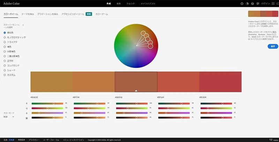Open the help question mark icon

252,3
